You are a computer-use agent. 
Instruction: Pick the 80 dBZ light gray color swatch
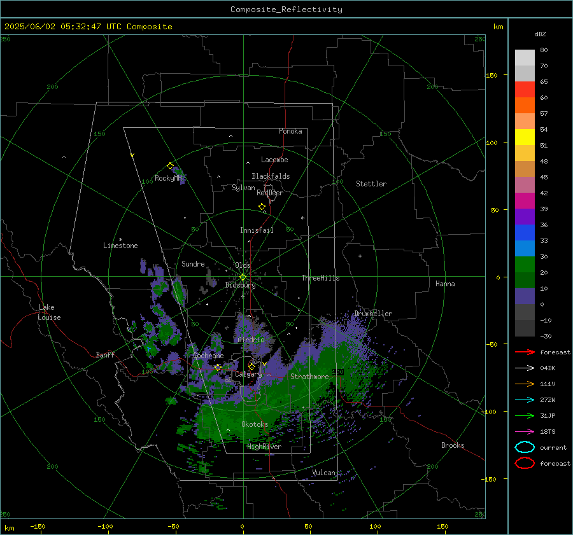tap(525, 57)
